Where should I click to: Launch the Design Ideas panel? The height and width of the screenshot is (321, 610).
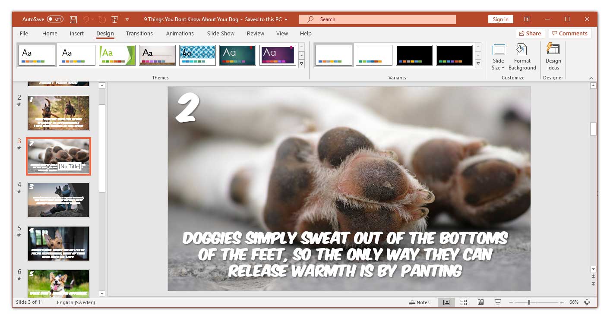coord(553,56)
